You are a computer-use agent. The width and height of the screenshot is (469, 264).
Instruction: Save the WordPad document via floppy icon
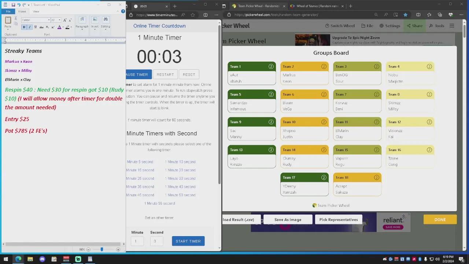tap(13, 5)
